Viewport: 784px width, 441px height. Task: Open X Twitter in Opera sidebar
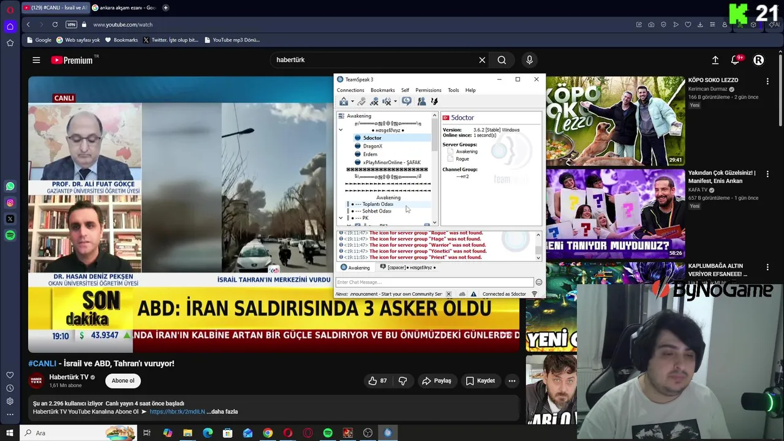[x=10, y=219]
